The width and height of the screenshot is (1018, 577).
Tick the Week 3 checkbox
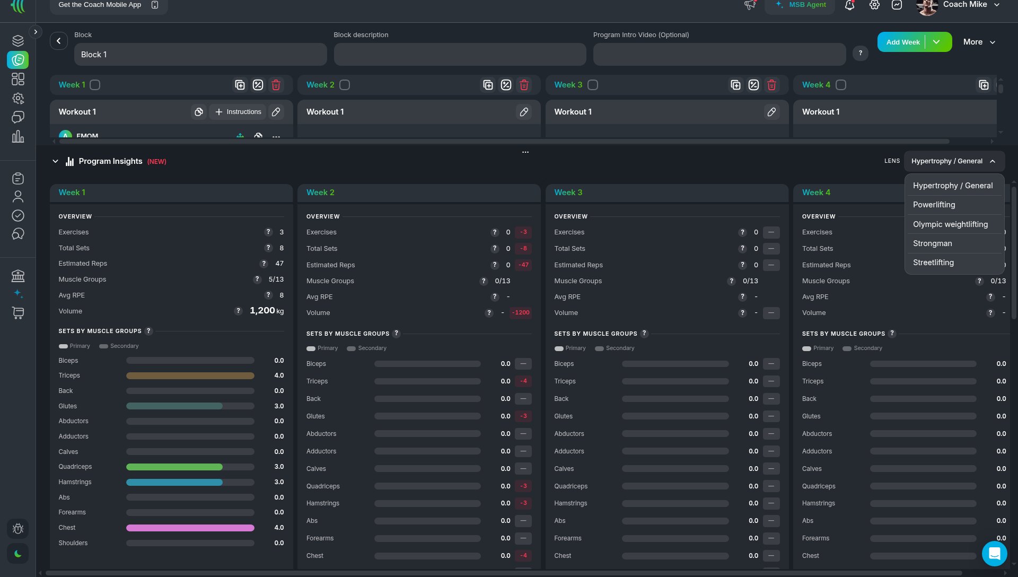(593, 85)
